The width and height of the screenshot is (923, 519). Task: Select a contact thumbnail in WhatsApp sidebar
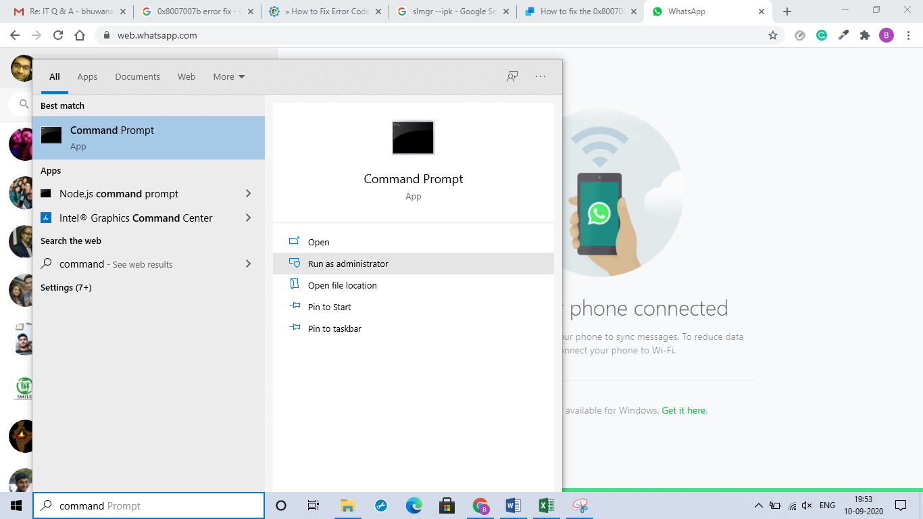[x=22, y=144]
